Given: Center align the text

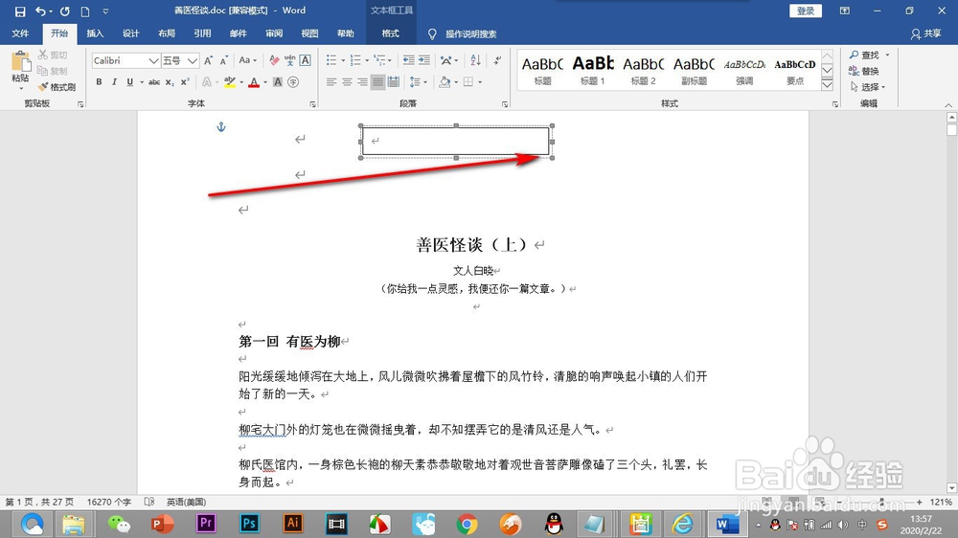Looking at the screenshot, I should pyautogui.click(x=347, y=81).
